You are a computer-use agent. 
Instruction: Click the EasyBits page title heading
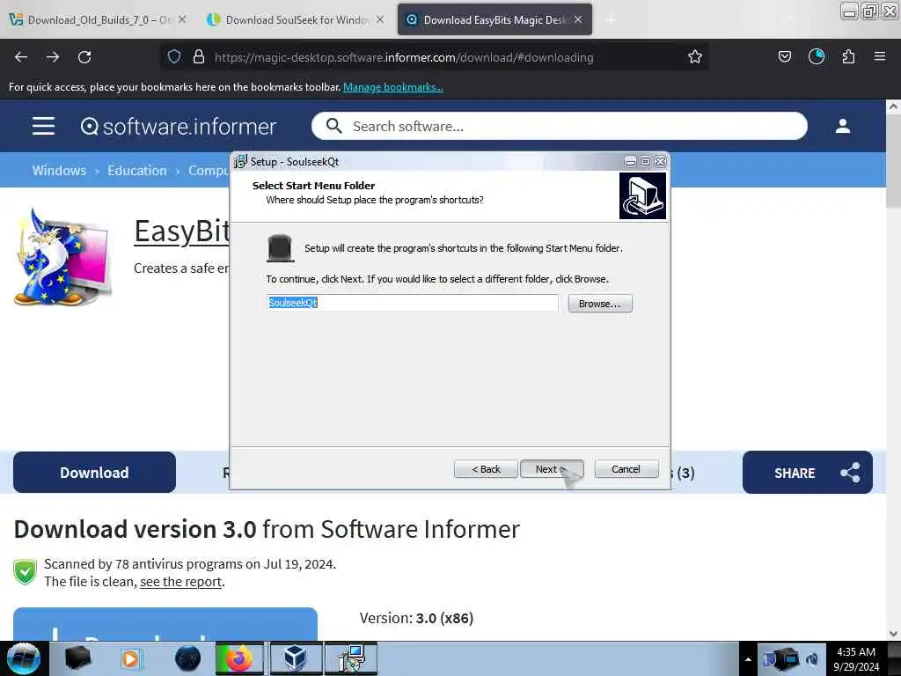coord(181,231)
